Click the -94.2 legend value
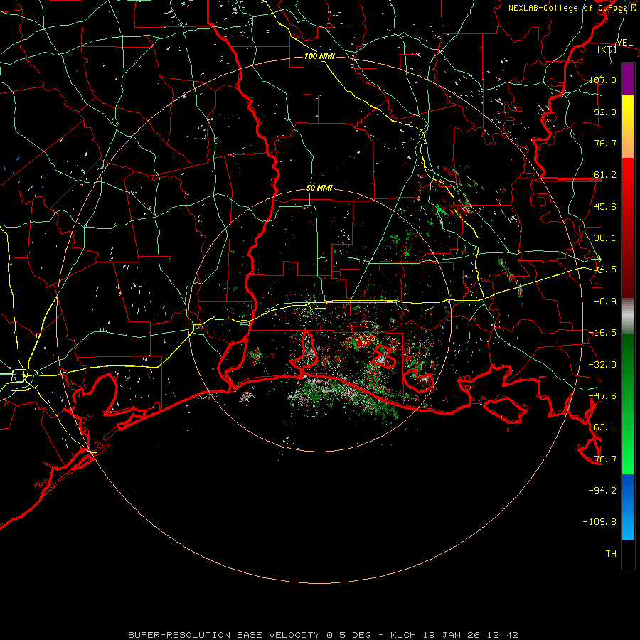The height and width of the screenshot is (640, 640). (x=602, y=491)
